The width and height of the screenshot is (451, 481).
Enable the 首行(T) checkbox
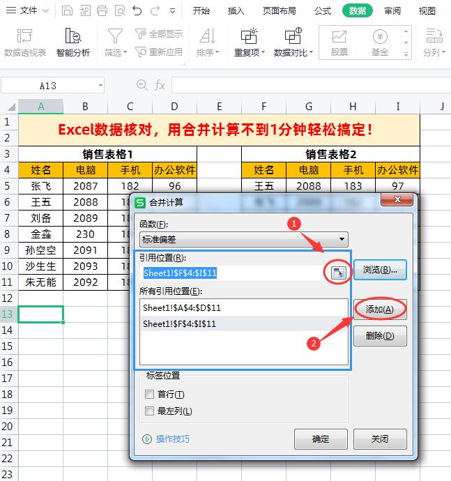pyautogui.click(x=149, y=394)
